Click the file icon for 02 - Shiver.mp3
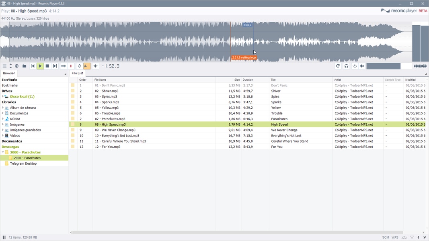The height and width of the screenshot is (241, 429). [x=72, y=91]
